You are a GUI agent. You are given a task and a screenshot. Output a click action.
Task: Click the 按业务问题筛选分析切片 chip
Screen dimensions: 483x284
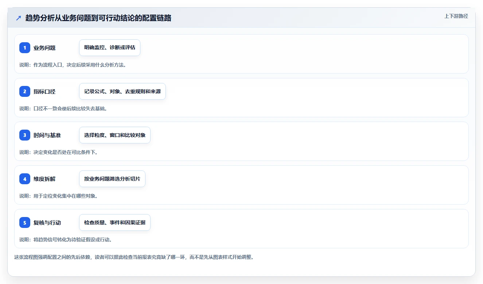tap(112, 179)
